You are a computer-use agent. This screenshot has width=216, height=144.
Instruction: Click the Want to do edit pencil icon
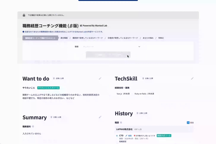click(100, 79)
